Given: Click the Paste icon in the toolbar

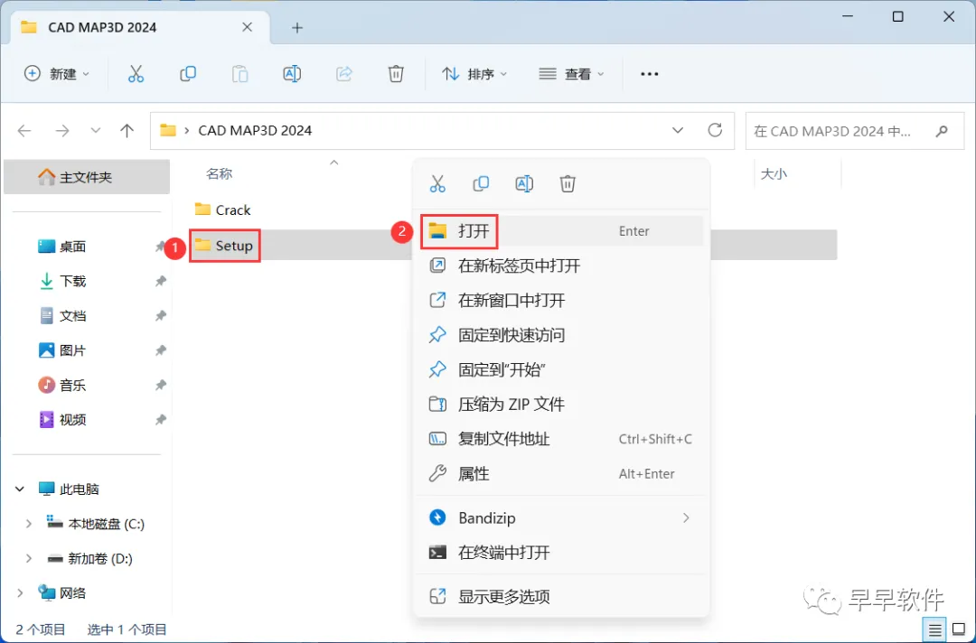Looking at the screenshot, I should (x=239, y=74).
